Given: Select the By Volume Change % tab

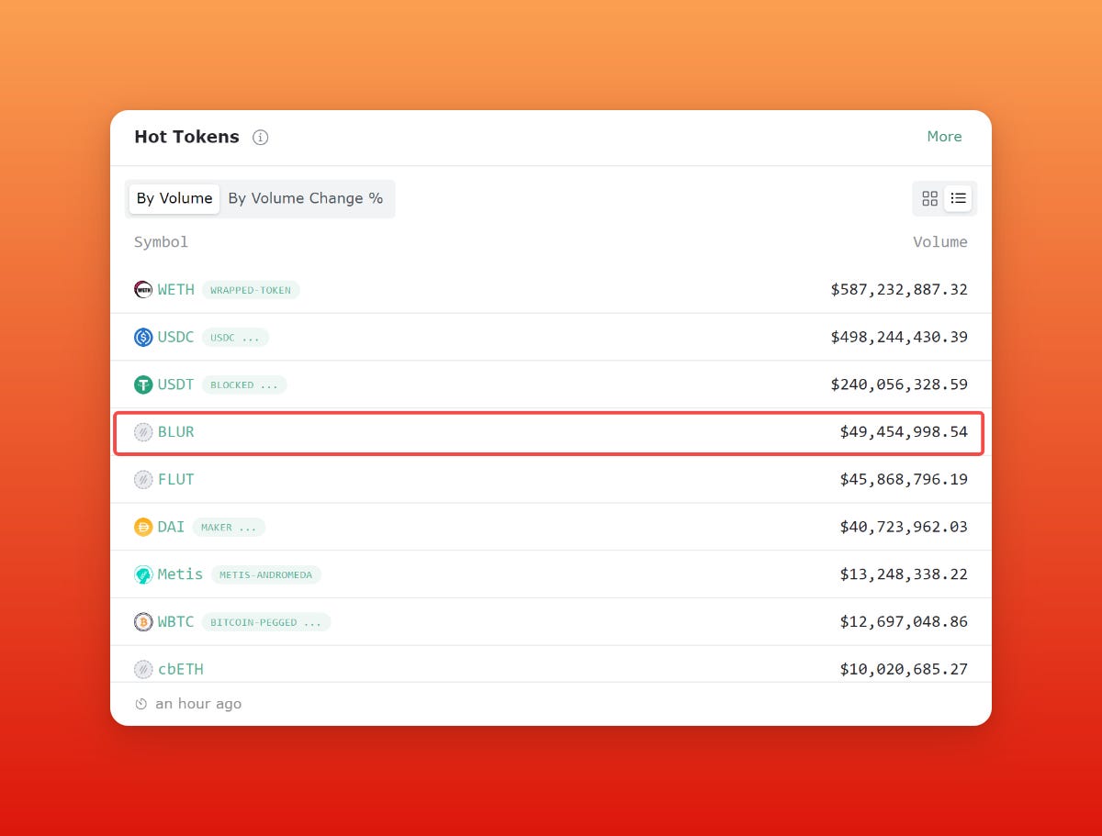Looking at the screenshot, I should (306, 198).
